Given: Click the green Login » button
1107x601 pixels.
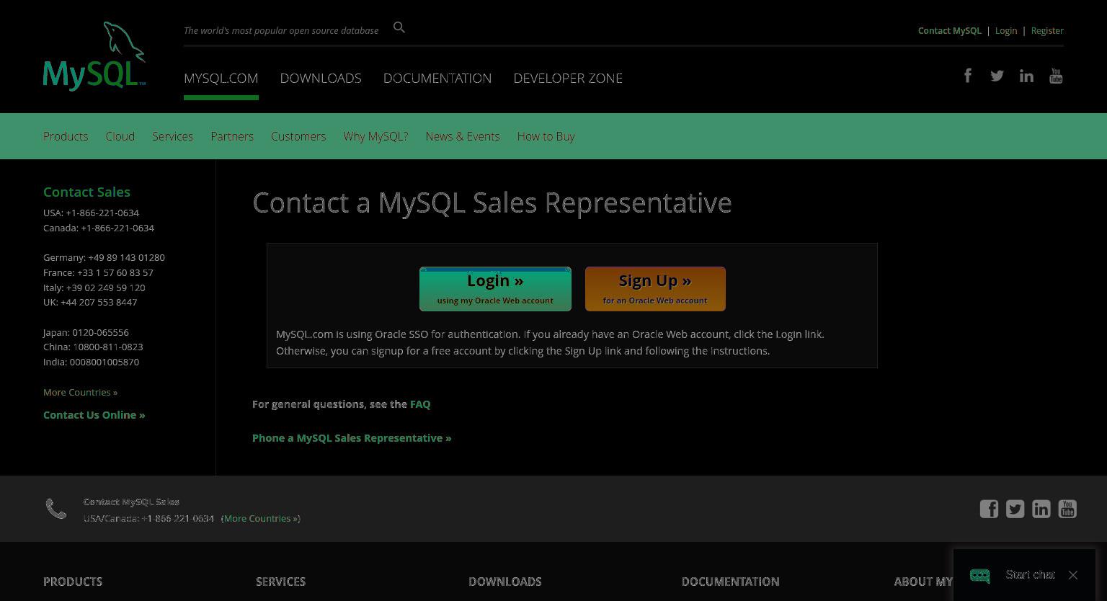Looking at the screenshot, I should [495, 289].
